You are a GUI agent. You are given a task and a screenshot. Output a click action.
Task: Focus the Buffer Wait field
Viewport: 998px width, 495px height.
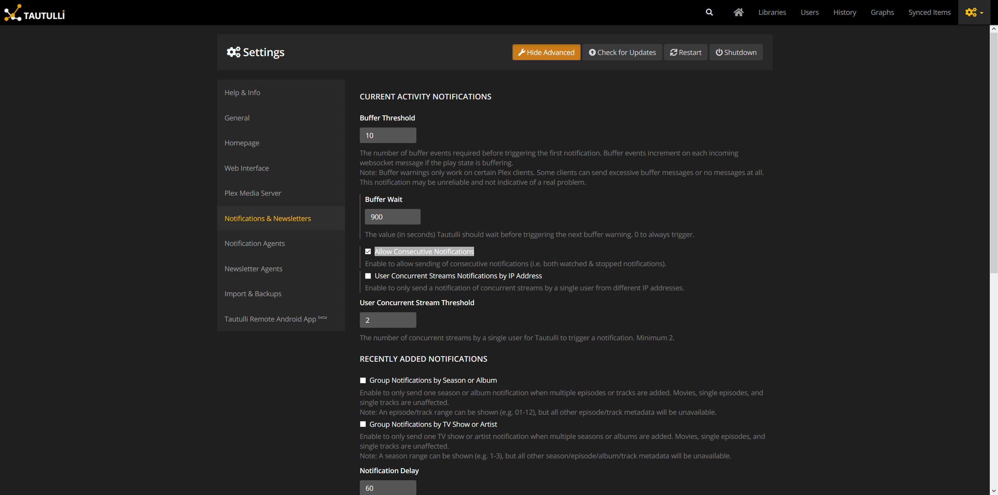coord(392,217)
